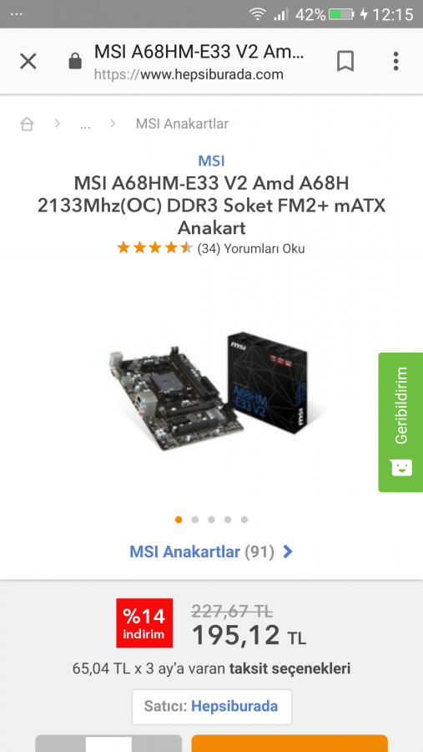View taksit seçenekleri installment options

point(290,668)
